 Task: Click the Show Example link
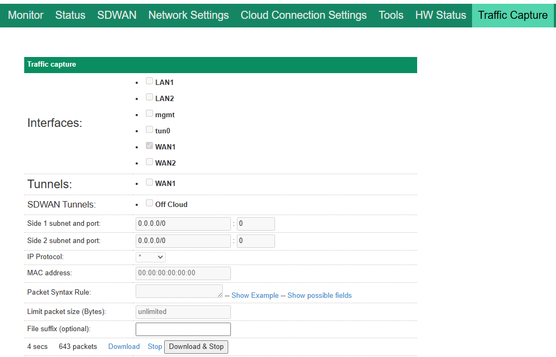point(255,295)
